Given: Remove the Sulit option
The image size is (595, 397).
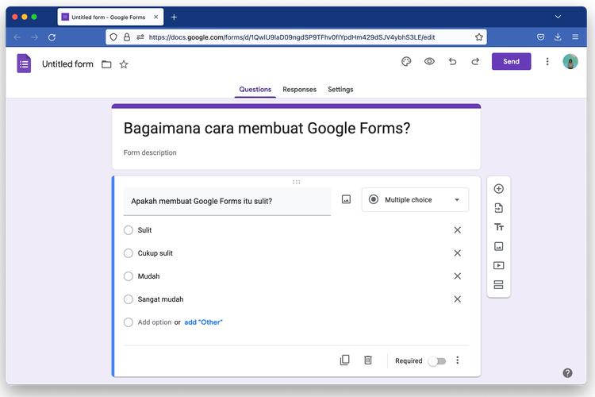Looking at the screenshot, I should [x=457, y=230].
